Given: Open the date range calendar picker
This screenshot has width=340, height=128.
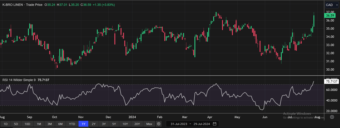Looking at the screenshot, I should tap(215, 124).
